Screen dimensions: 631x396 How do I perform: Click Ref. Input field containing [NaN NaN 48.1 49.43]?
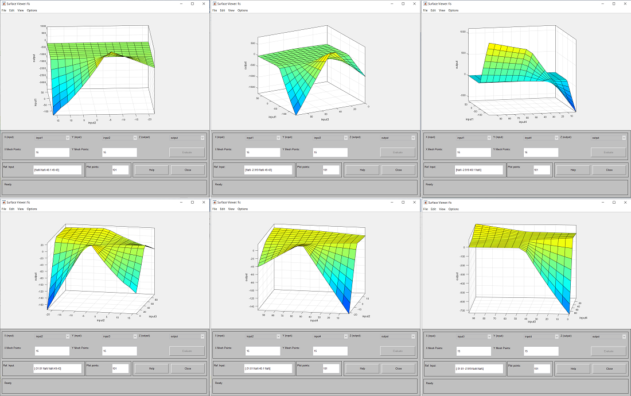pyautogui.click(x=57, y=170)
